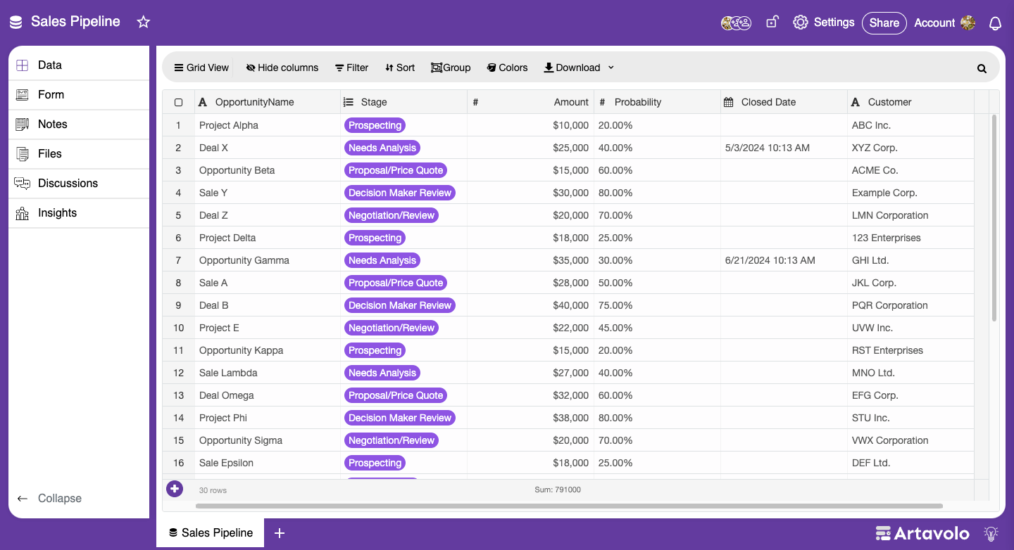This screenshot has width=1014, height=550.
Task: Select cell 'Deal X'
Action: click(x=268, y=148)
